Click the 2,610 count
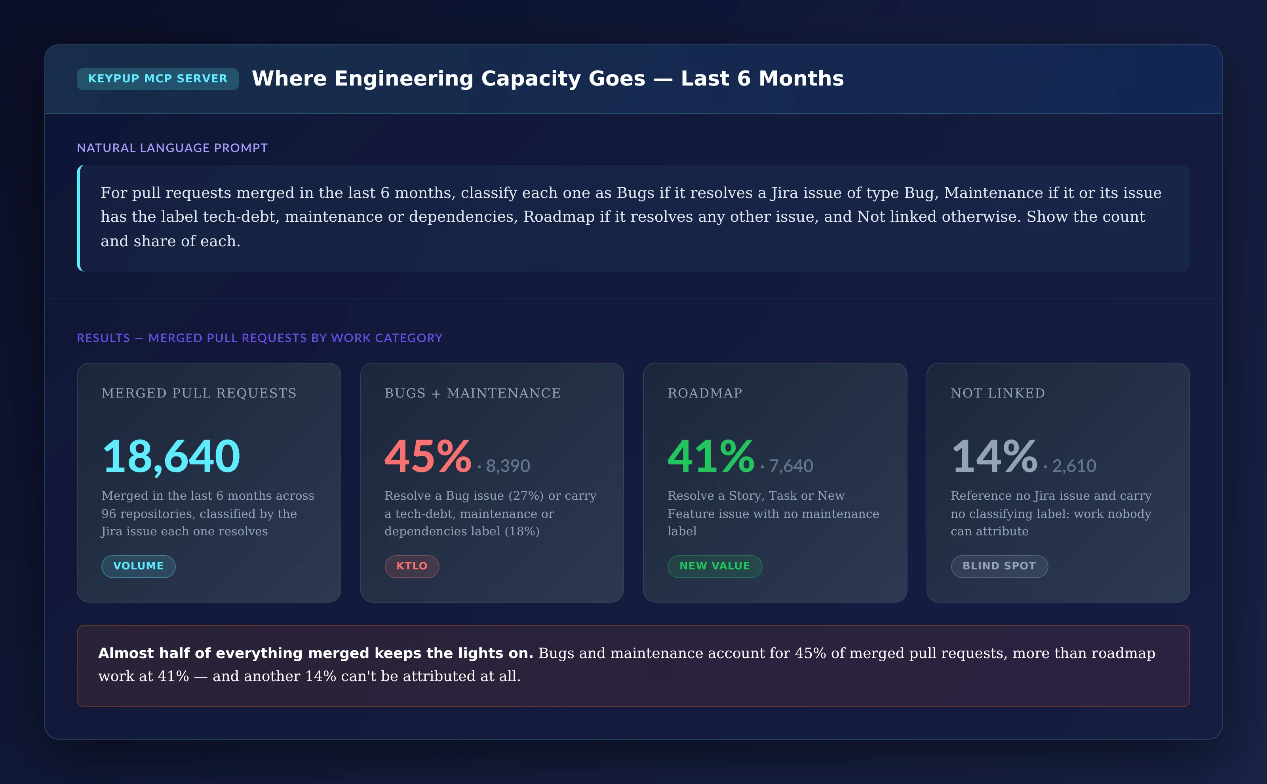This screenshot has width=1267, height=784. (x=1074, y=466)
